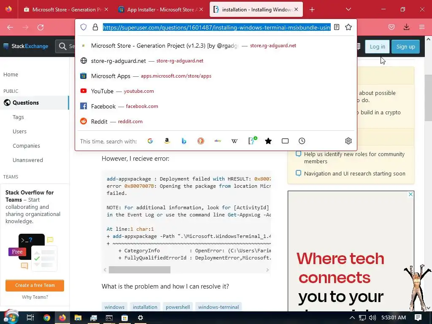The height and width of the screenshot is (324, 432).
Task: Open Help us identify new roles link
Action: click(x=354, y=158)
